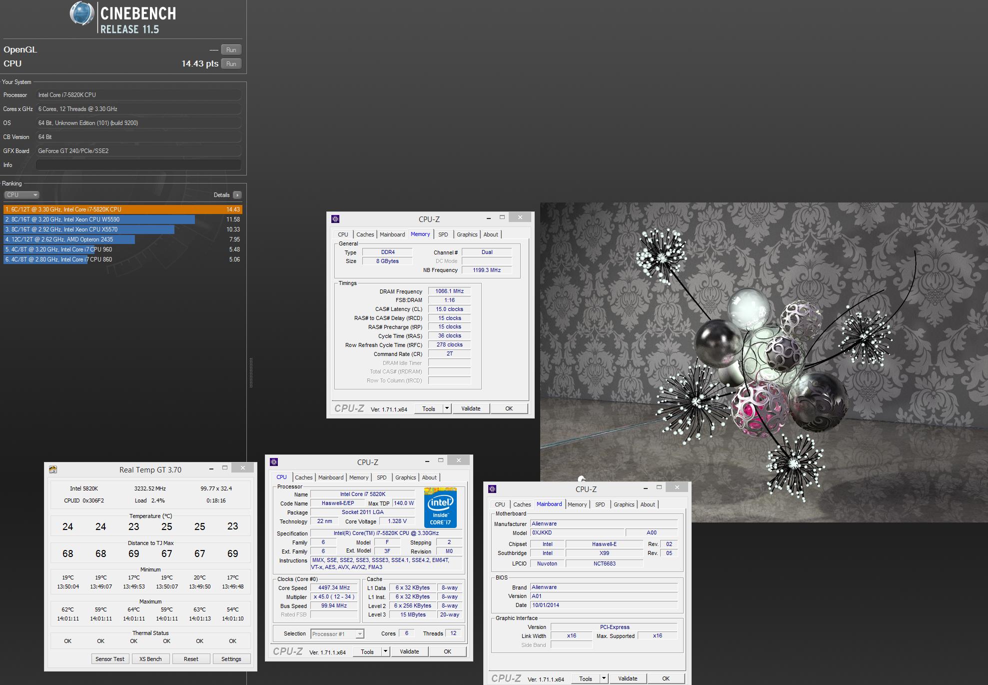Open SPD tab in CPU-Z CPU window
Image resolution: width=988 pixels, height=685 pixels.
click(x=381, y=477)
